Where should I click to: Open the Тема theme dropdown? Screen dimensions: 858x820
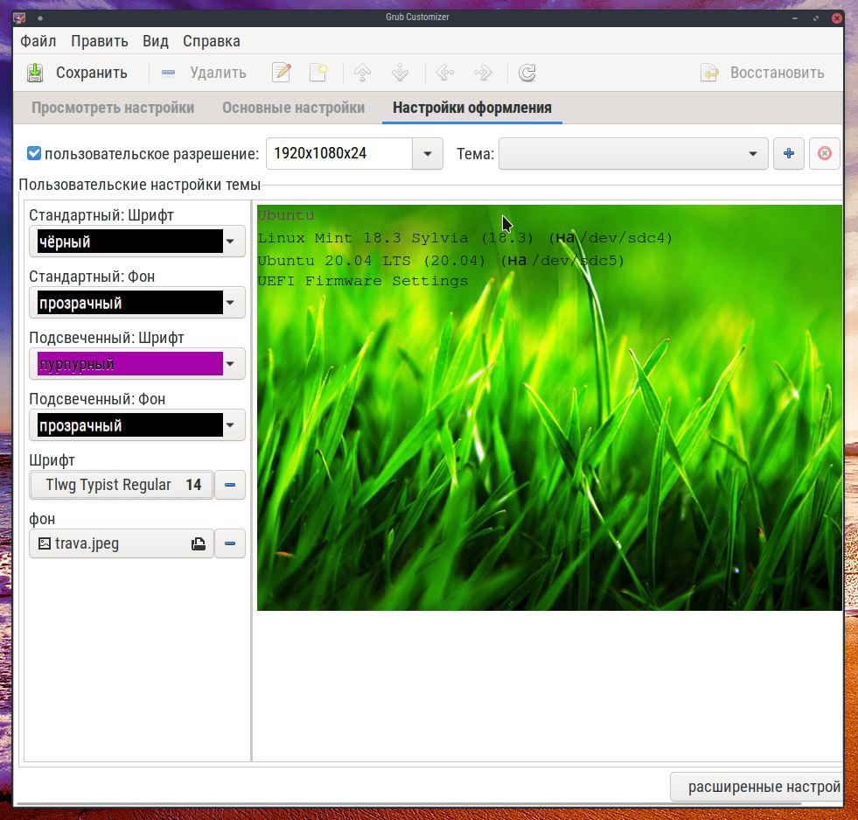point(633,154)
